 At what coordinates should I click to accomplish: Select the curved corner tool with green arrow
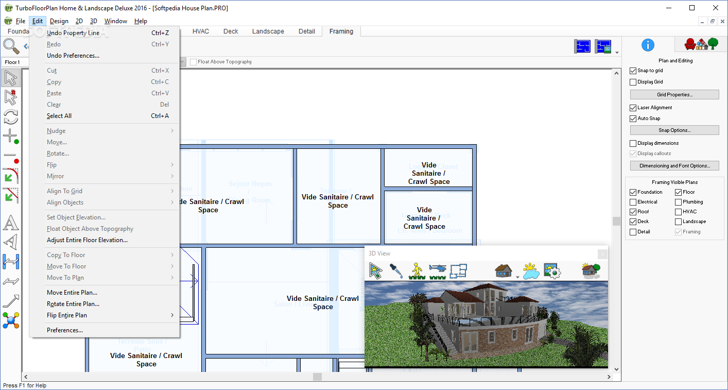[10, 175]
